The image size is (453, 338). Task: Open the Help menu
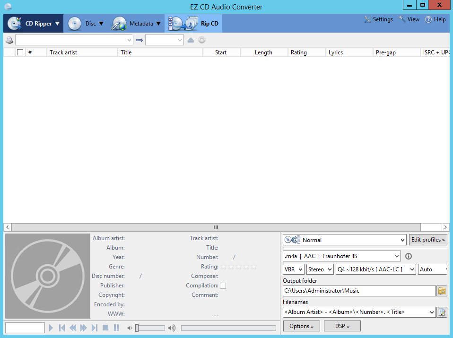coord(436,19)
